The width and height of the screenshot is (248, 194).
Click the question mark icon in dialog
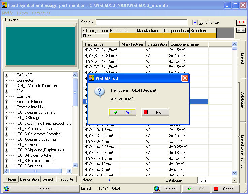(x=100, y=92)
